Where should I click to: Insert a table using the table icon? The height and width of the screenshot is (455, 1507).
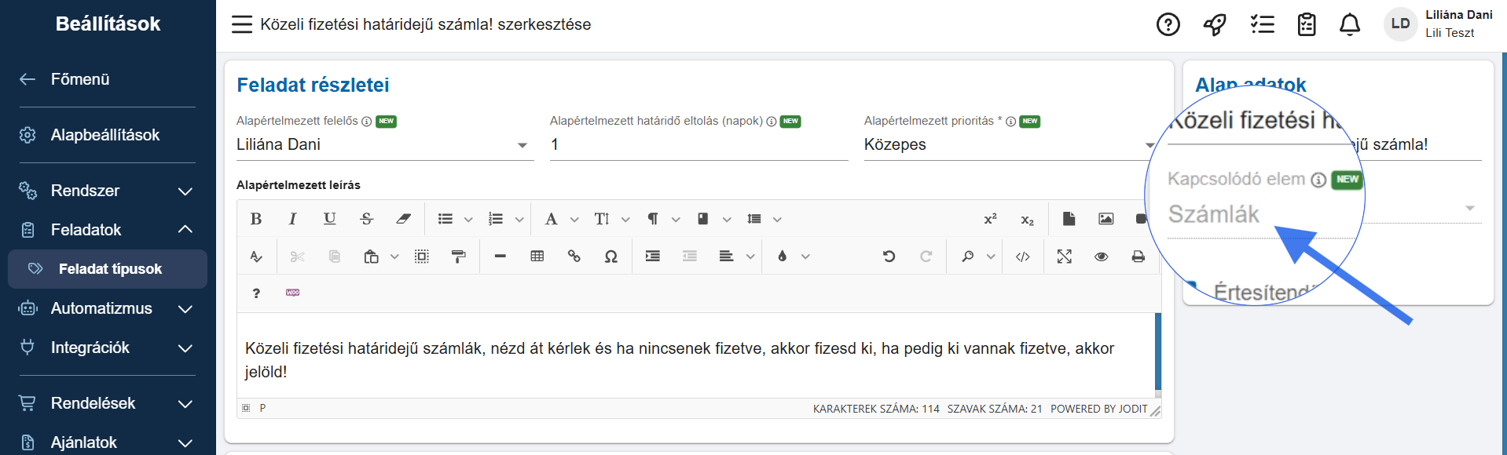pos(537,257)
